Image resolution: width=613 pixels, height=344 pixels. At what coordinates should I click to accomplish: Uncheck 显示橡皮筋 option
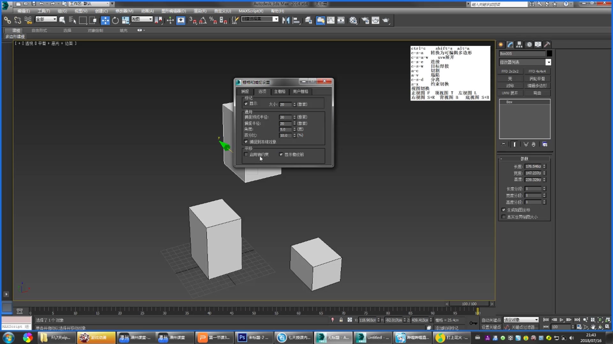click(281, 154)
